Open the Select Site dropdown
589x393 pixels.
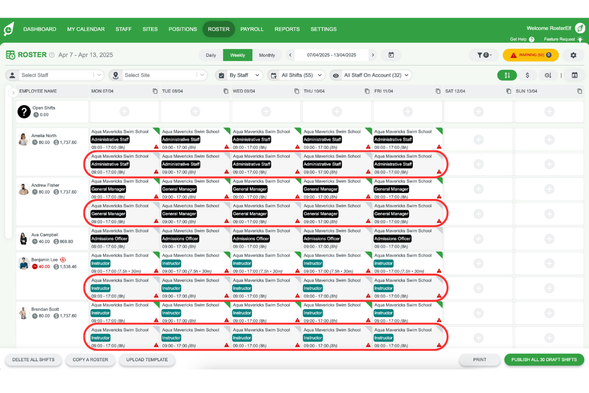[158, 75]
